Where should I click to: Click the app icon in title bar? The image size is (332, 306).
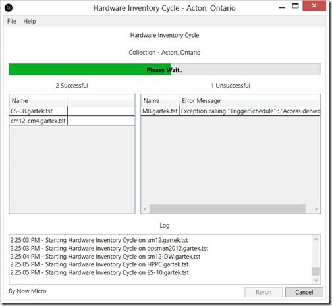pyautogui.click(x=9, y=8)
